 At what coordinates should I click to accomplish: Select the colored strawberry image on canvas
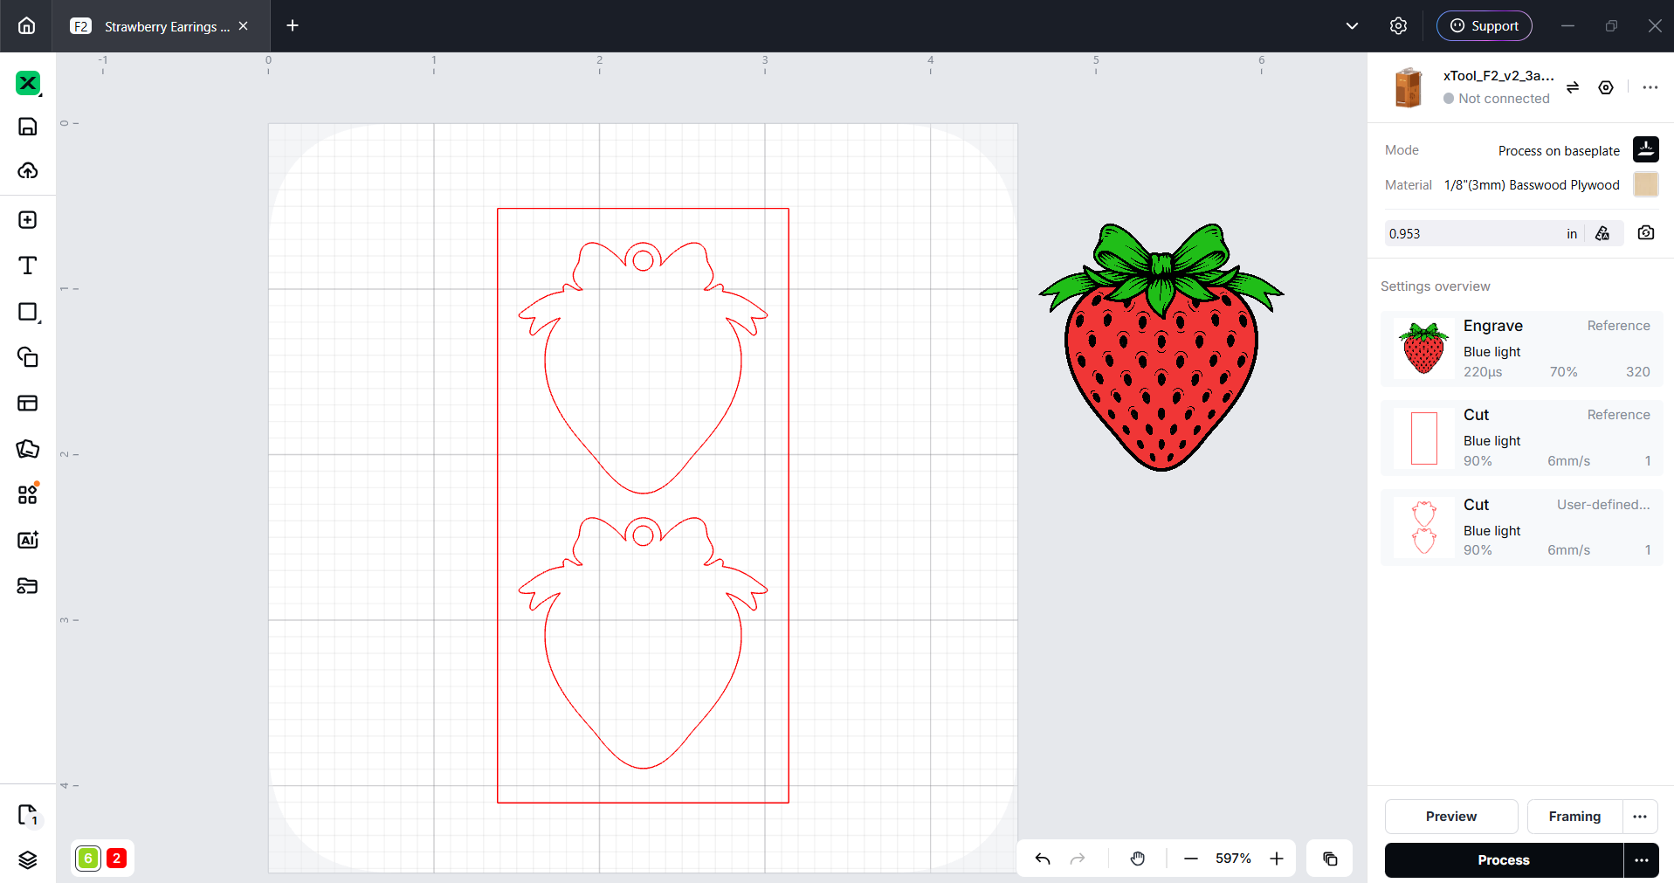(x=1161, y=347)
